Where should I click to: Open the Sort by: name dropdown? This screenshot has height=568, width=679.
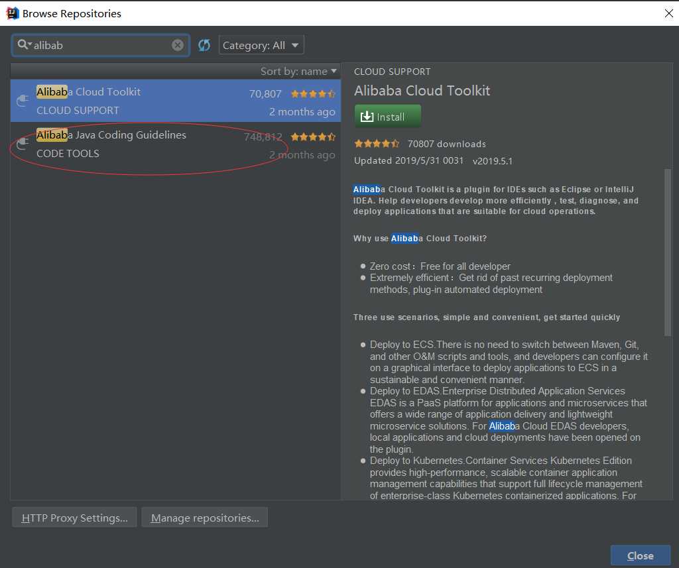click(x=298, y=71)
